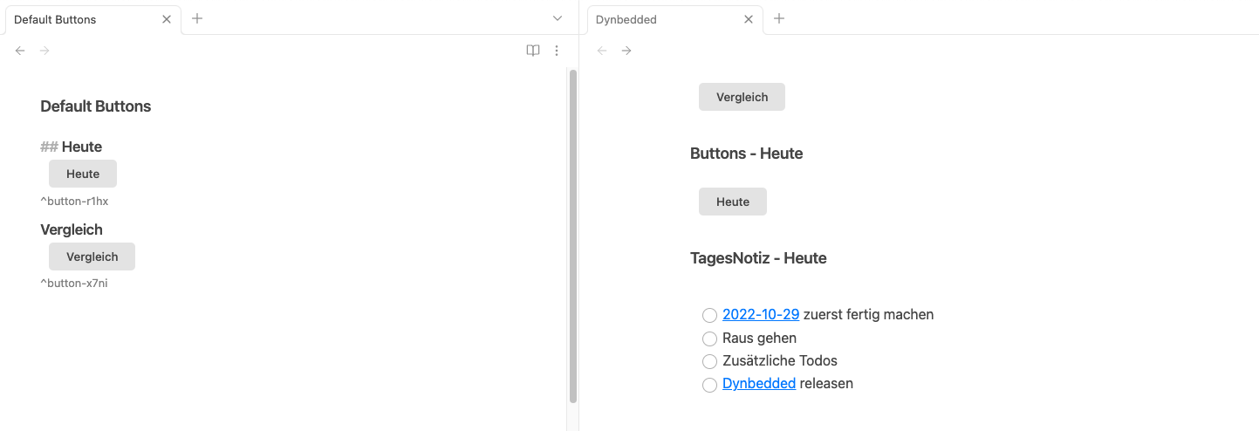
Task: Tick the 'Zusätzliche Todos' checkbox
Action: 709,361
